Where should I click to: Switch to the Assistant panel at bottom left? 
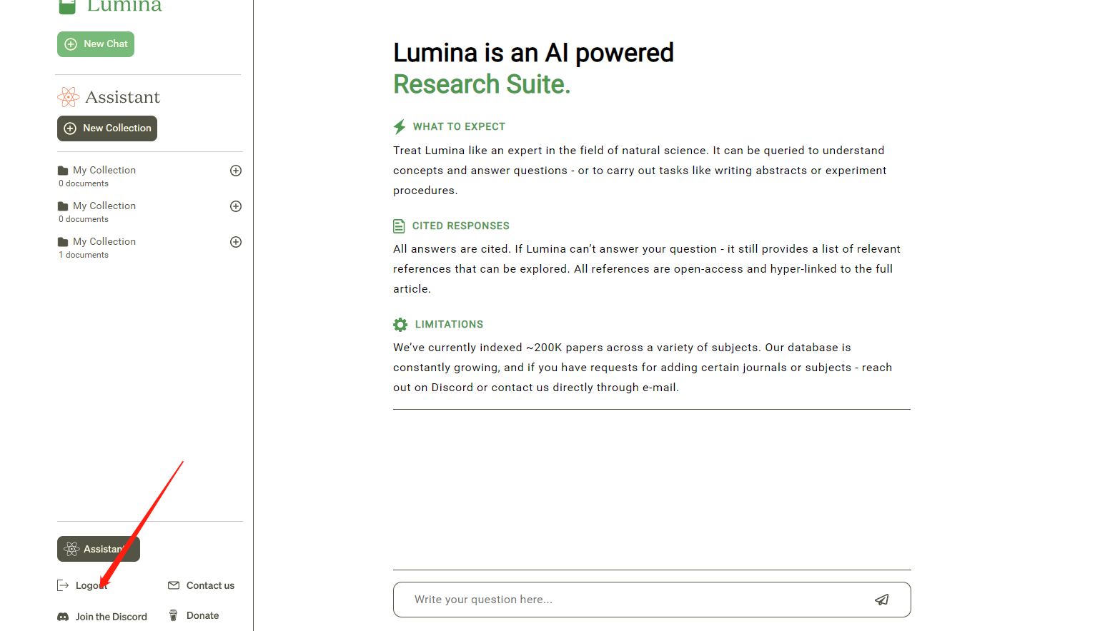[98, 549]
